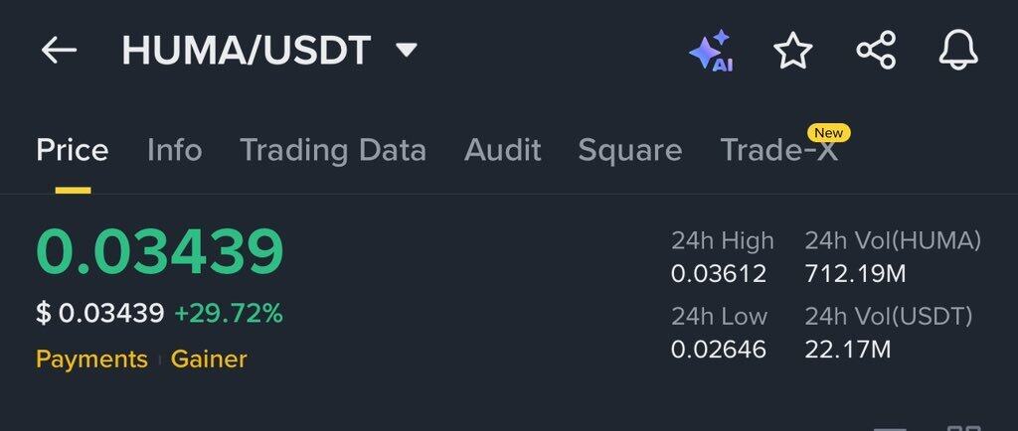Viewport: 1018px width, 431px height.
Task: Go to the Audit tab
Action: click(502, 150)
